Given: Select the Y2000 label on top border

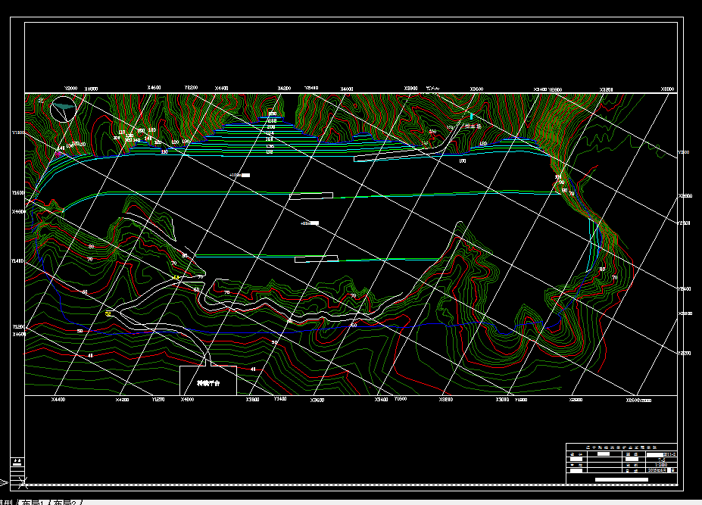Looking at the screenshot, I should point(71,89).
